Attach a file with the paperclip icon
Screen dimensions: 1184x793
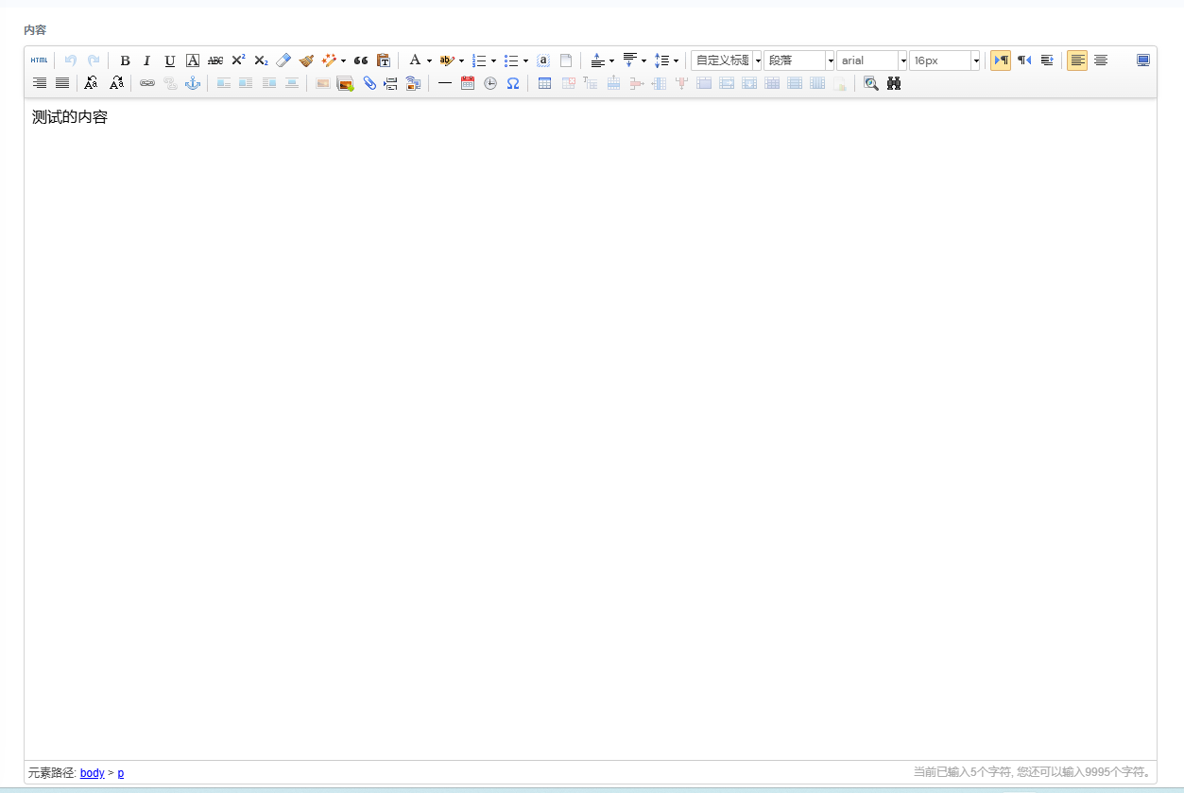(369, 83)
